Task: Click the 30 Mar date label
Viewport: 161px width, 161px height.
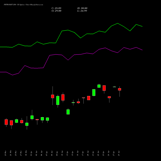Action: 26,153
